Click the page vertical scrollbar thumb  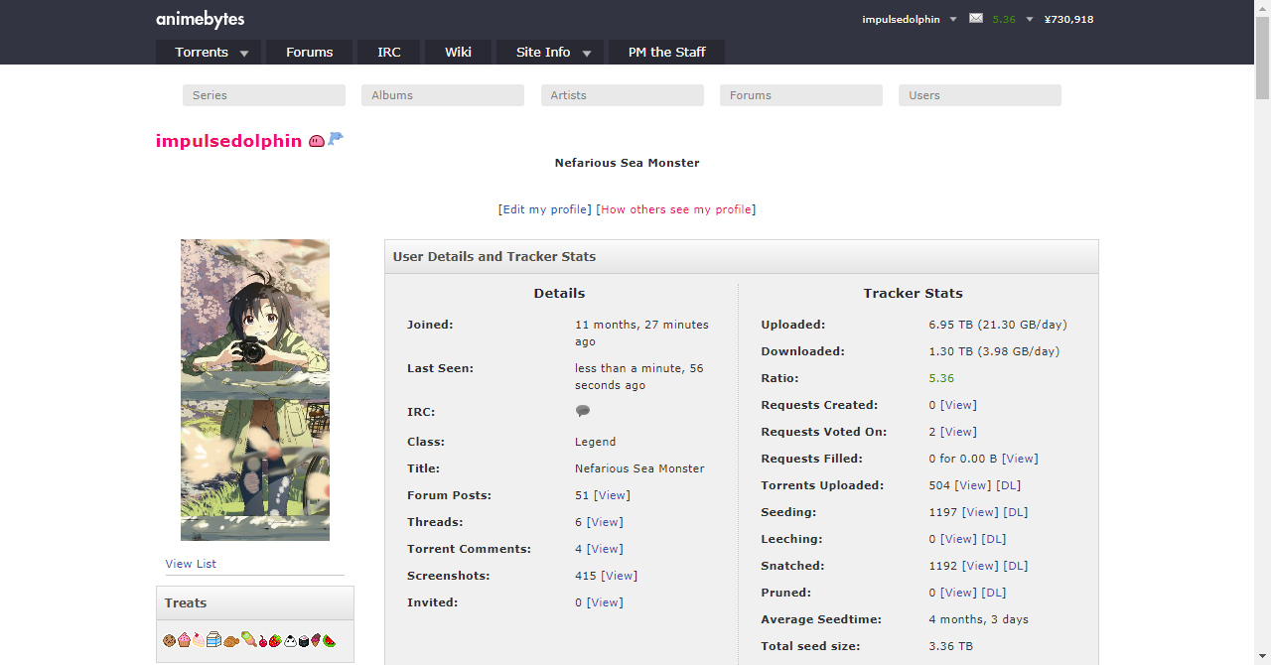(x=1262, y=58)
